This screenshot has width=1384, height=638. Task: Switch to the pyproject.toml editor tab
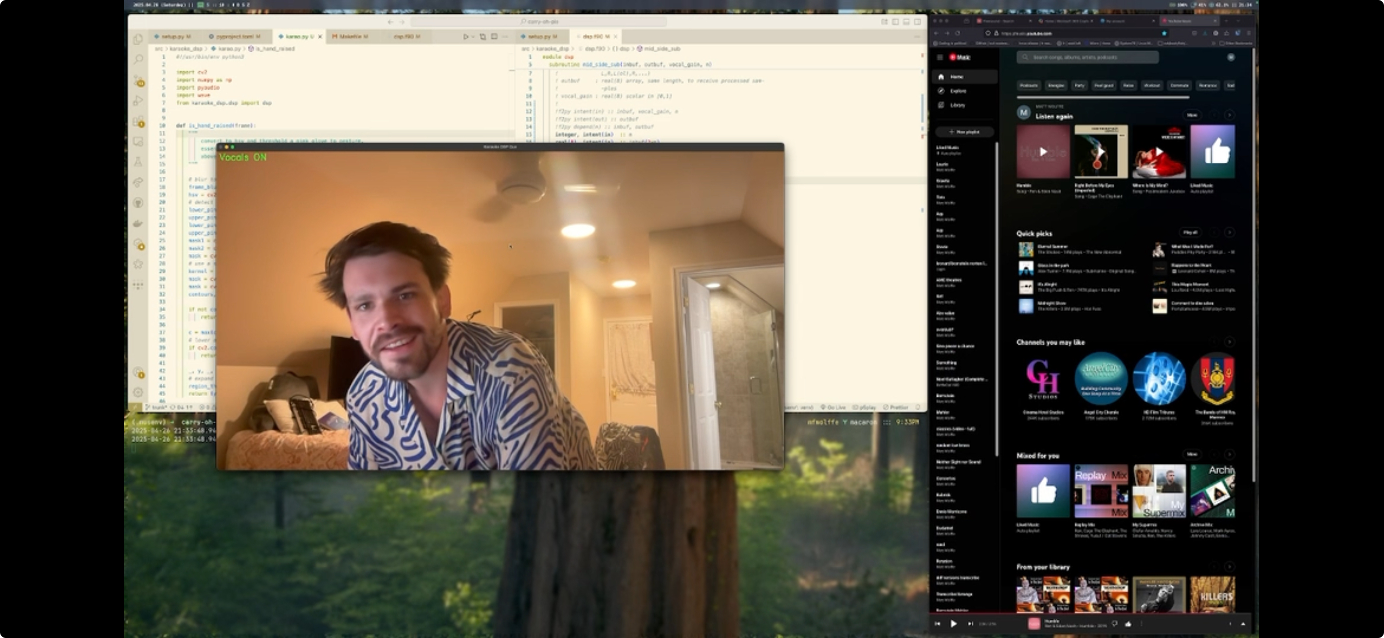235,37
